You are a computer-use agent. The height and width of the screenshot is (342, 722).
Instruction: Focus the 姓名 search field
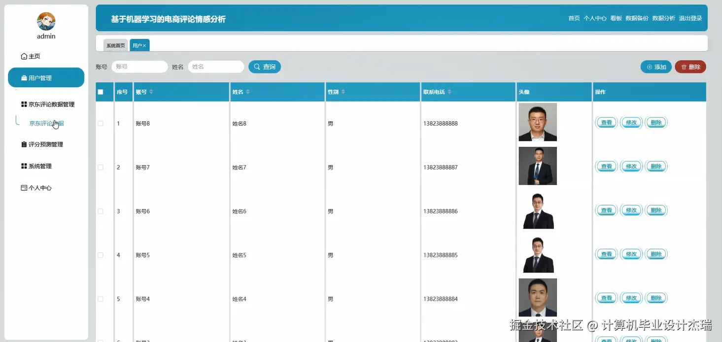[216, 67]
